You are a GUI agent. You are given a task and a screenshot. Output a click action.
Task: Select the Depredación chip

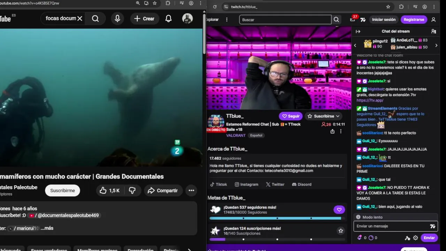(x=140, y=250)
